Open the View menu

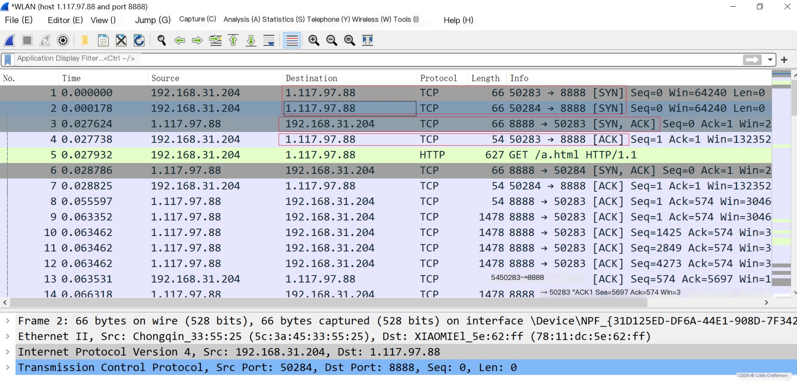point(103,20)
